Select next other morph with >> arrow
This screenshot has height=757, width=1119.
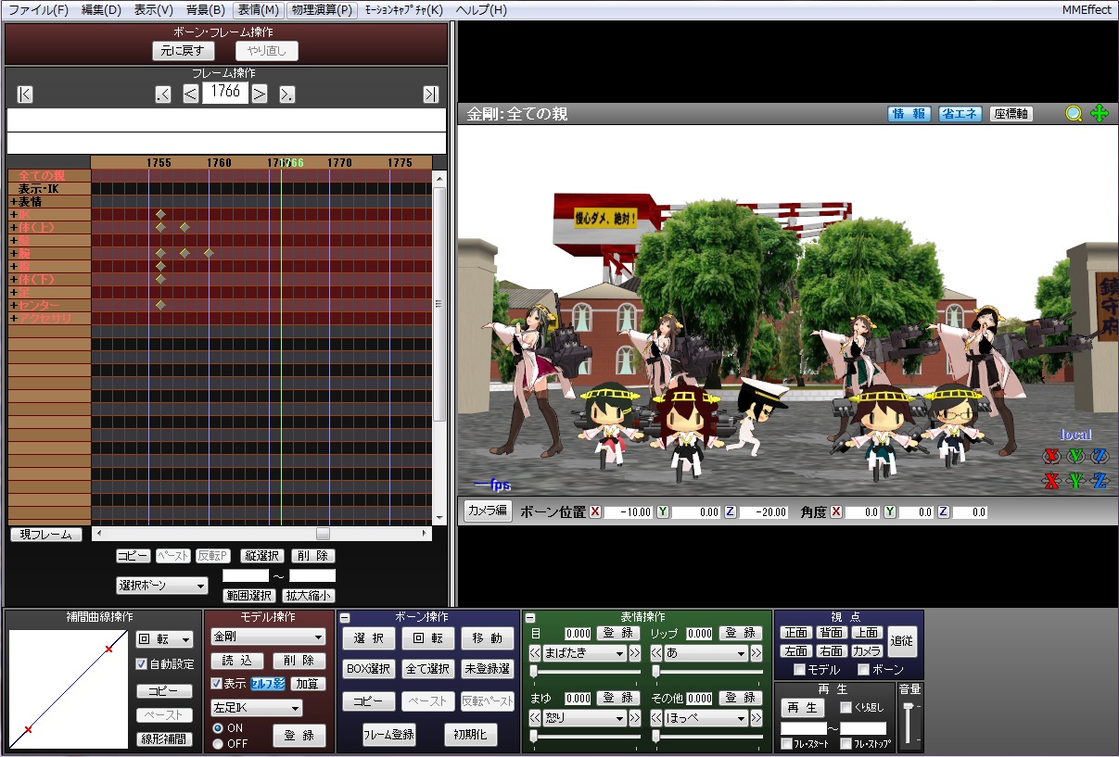pos(757,718)
